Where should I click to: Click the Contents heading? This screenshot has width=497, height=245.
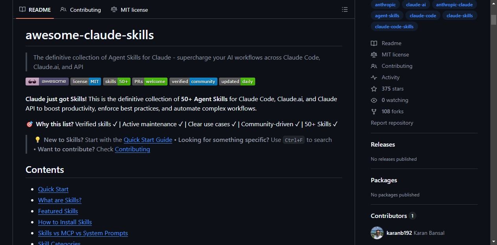click(x=45, y=170)
